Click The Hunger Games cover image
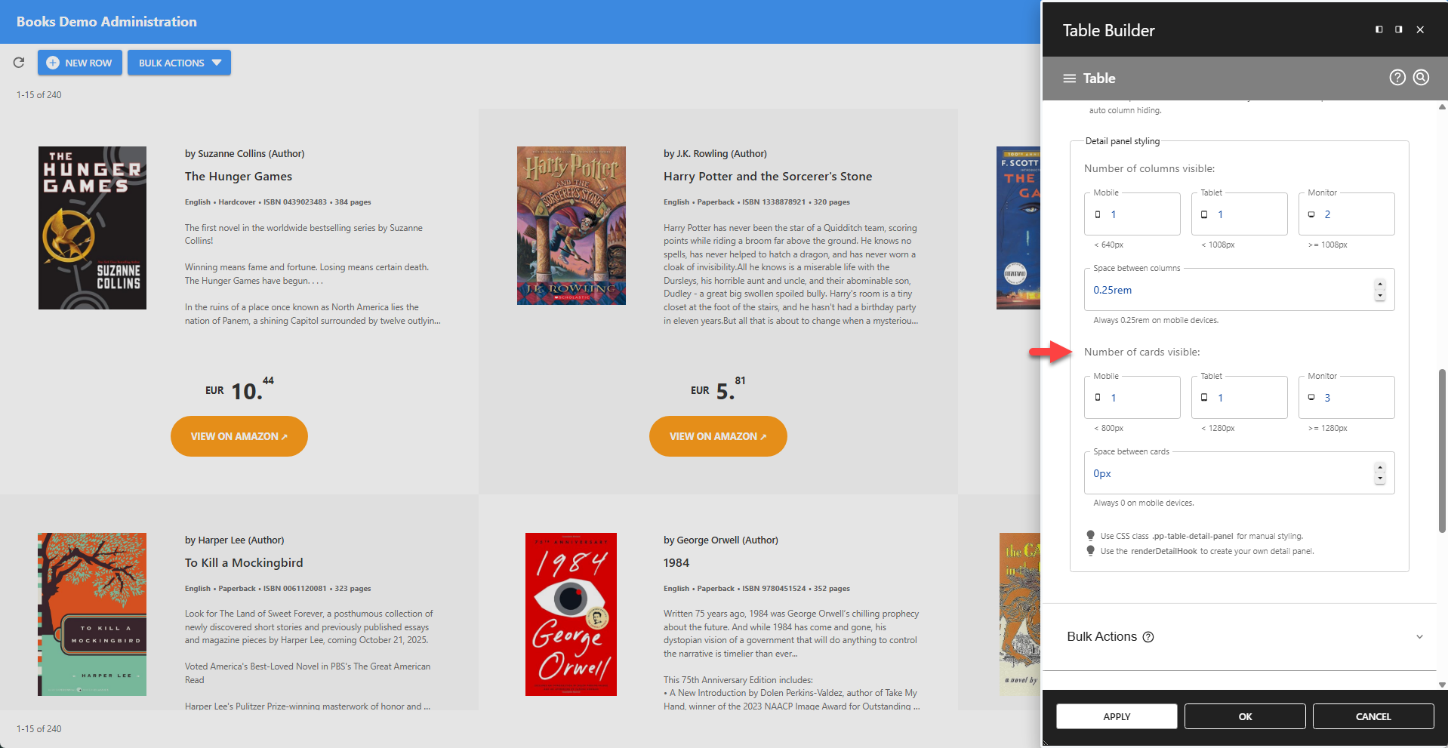This screenshot has width=1448, height=748. point(92,228)
